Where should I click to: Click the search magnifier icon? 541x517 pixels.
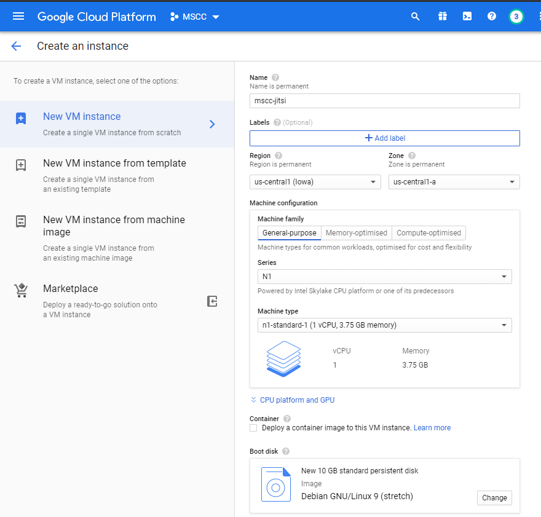point(416,16)
